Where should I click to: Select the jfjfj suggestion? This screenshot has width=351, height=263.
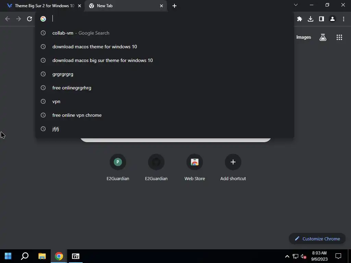(165, 129)
